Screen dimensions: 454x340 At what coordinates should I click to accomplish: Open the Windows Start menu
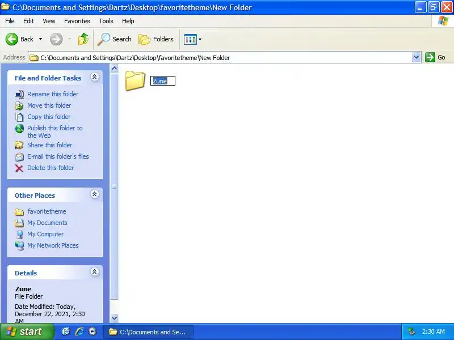27,331
